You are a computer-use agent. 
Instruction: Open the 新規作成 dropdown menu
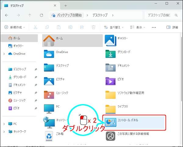coord(15,27)
